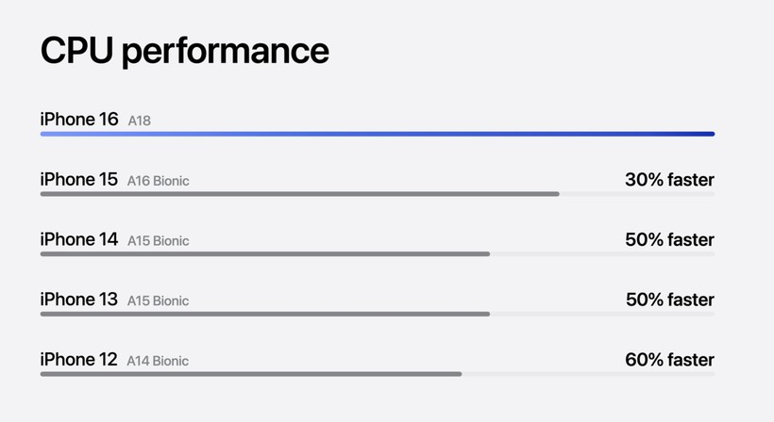Select the iPhone 16 label
774x422 pixels.
coord(79,120)
